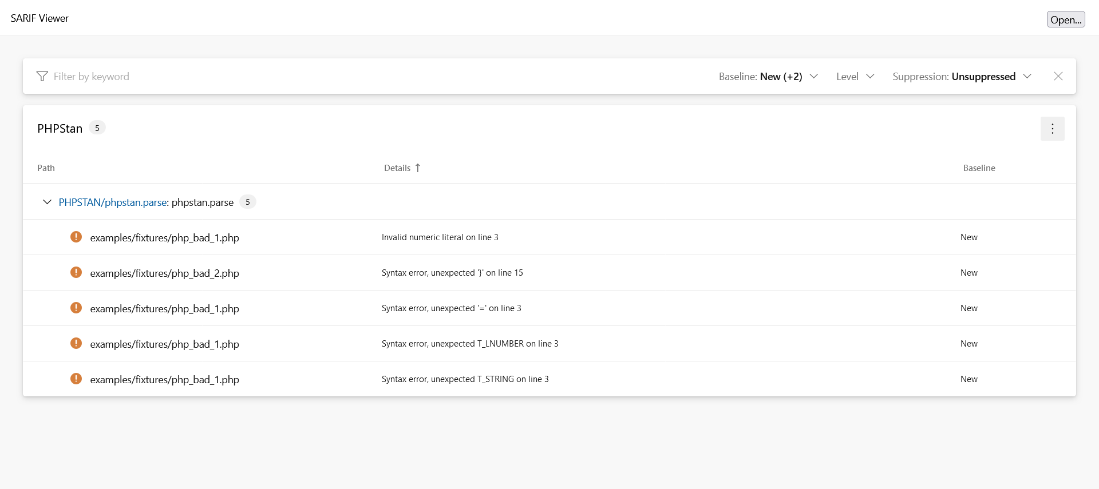Select php_bad_1.php path in unexpected '=' row
Screen dimensions: 1099x489
(x=164, y=308)
